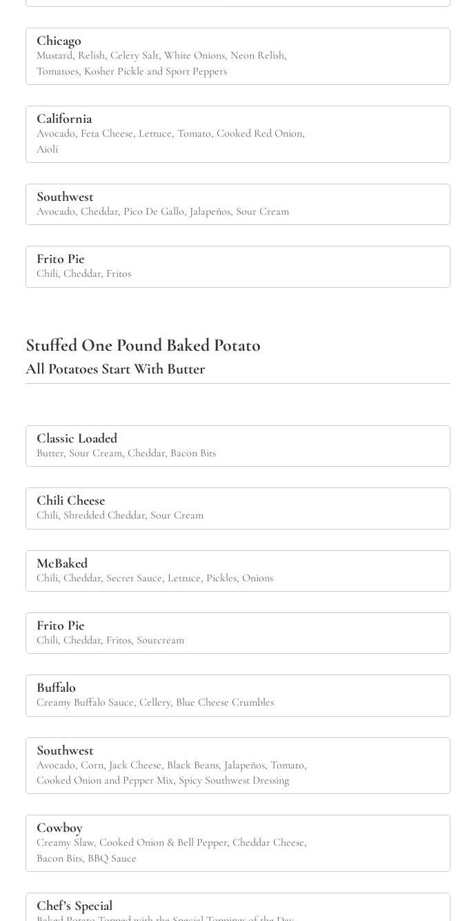The image size is (476, 921).
Task: Select the Chef's Special potato card
Action: [238, 907]
